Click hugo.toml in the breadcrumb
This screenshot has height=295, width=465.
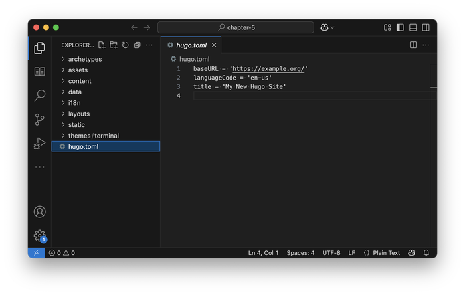pos(194,59)
